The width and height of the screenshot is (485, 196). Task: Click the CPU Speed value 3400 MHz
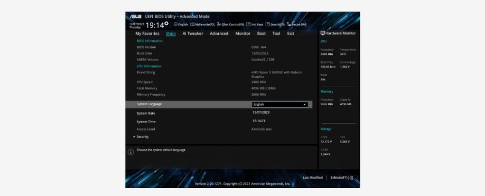(259, 82)
